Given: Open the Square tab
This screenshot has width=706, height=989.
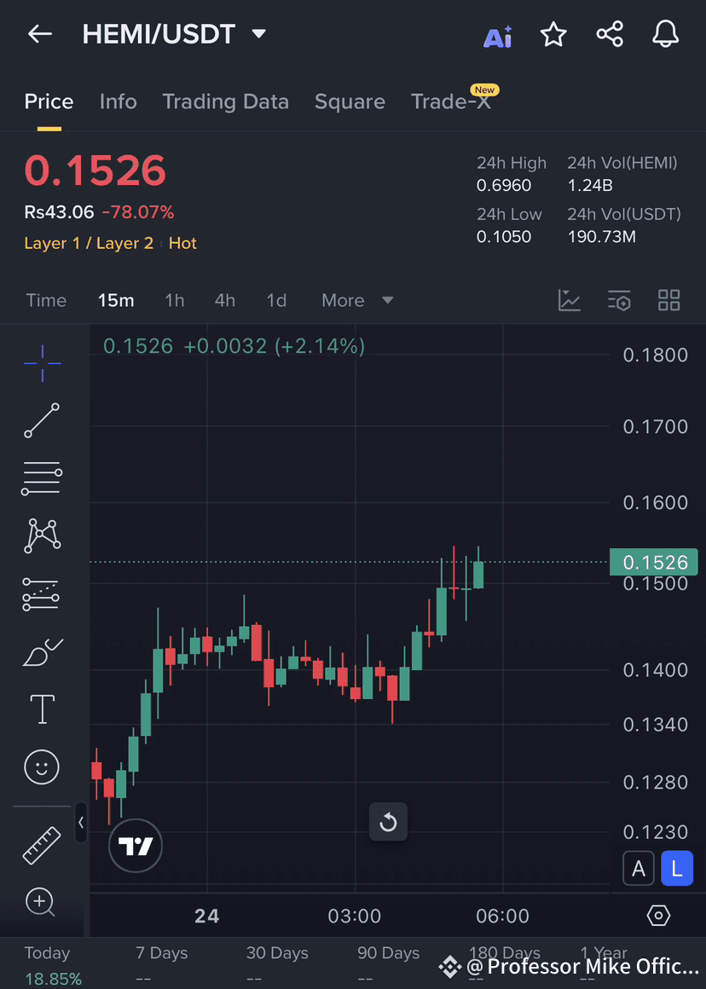Looking at the screenshot, I should coord(350,101).
